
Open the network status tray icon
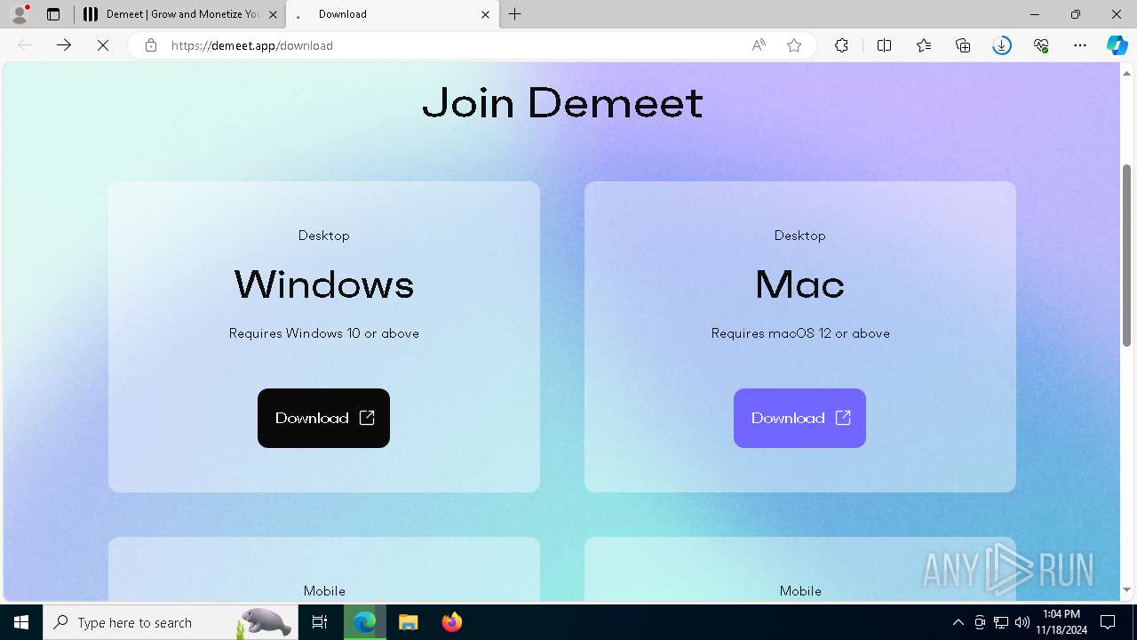click(1001, 622)
